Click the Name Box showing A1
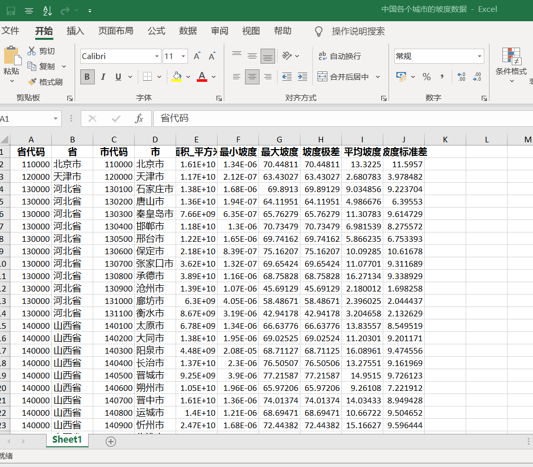 pos(26,119)
